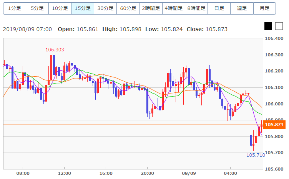Switch chart to 30分足
This screenshot has height=179, width=289.
105,8
